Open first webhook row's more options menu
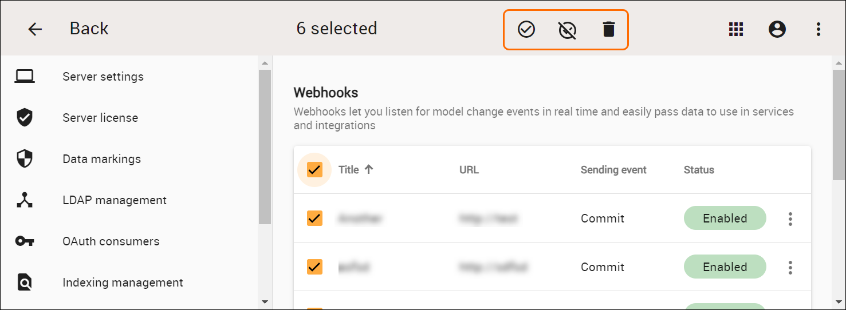 point(790,218)
